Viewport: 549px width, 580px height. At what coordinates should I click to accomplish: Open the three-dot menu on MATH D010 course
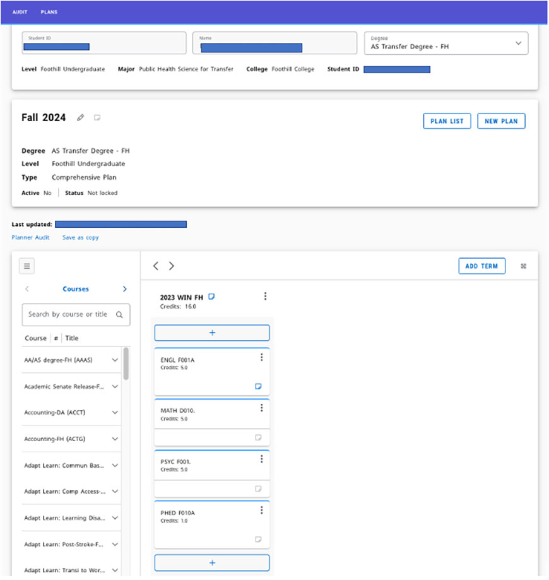[262, 408]
